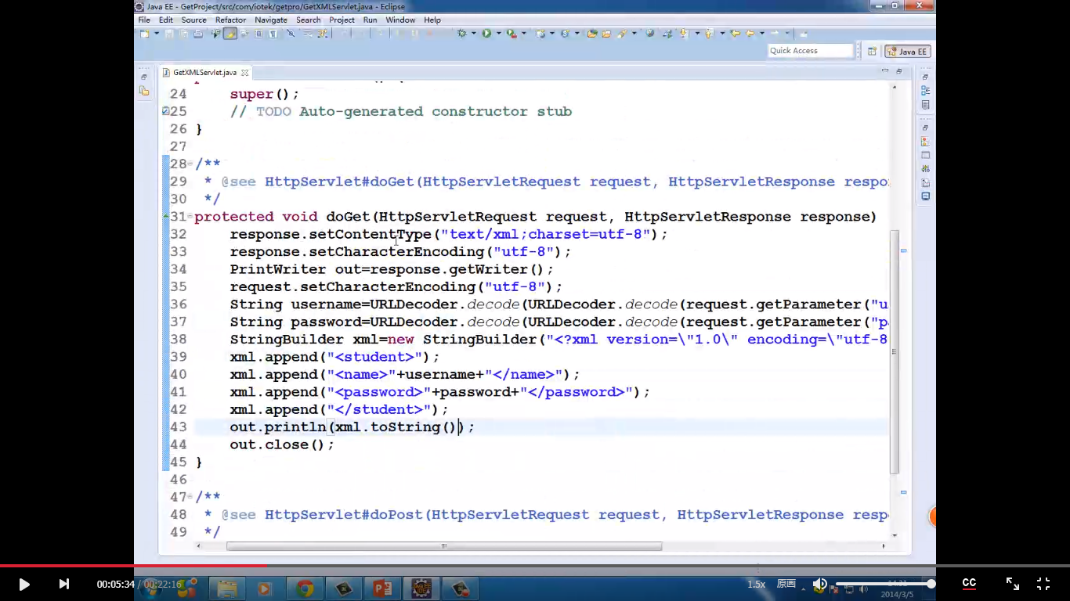The width and height of the screenshot is (1070, 601).
Task: Open the New file dropdown arrow
Action: (x=157, y=34)
